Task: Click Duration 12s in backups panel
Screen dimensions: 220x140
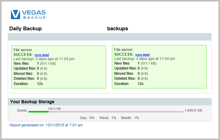Action: pos(129,83)
